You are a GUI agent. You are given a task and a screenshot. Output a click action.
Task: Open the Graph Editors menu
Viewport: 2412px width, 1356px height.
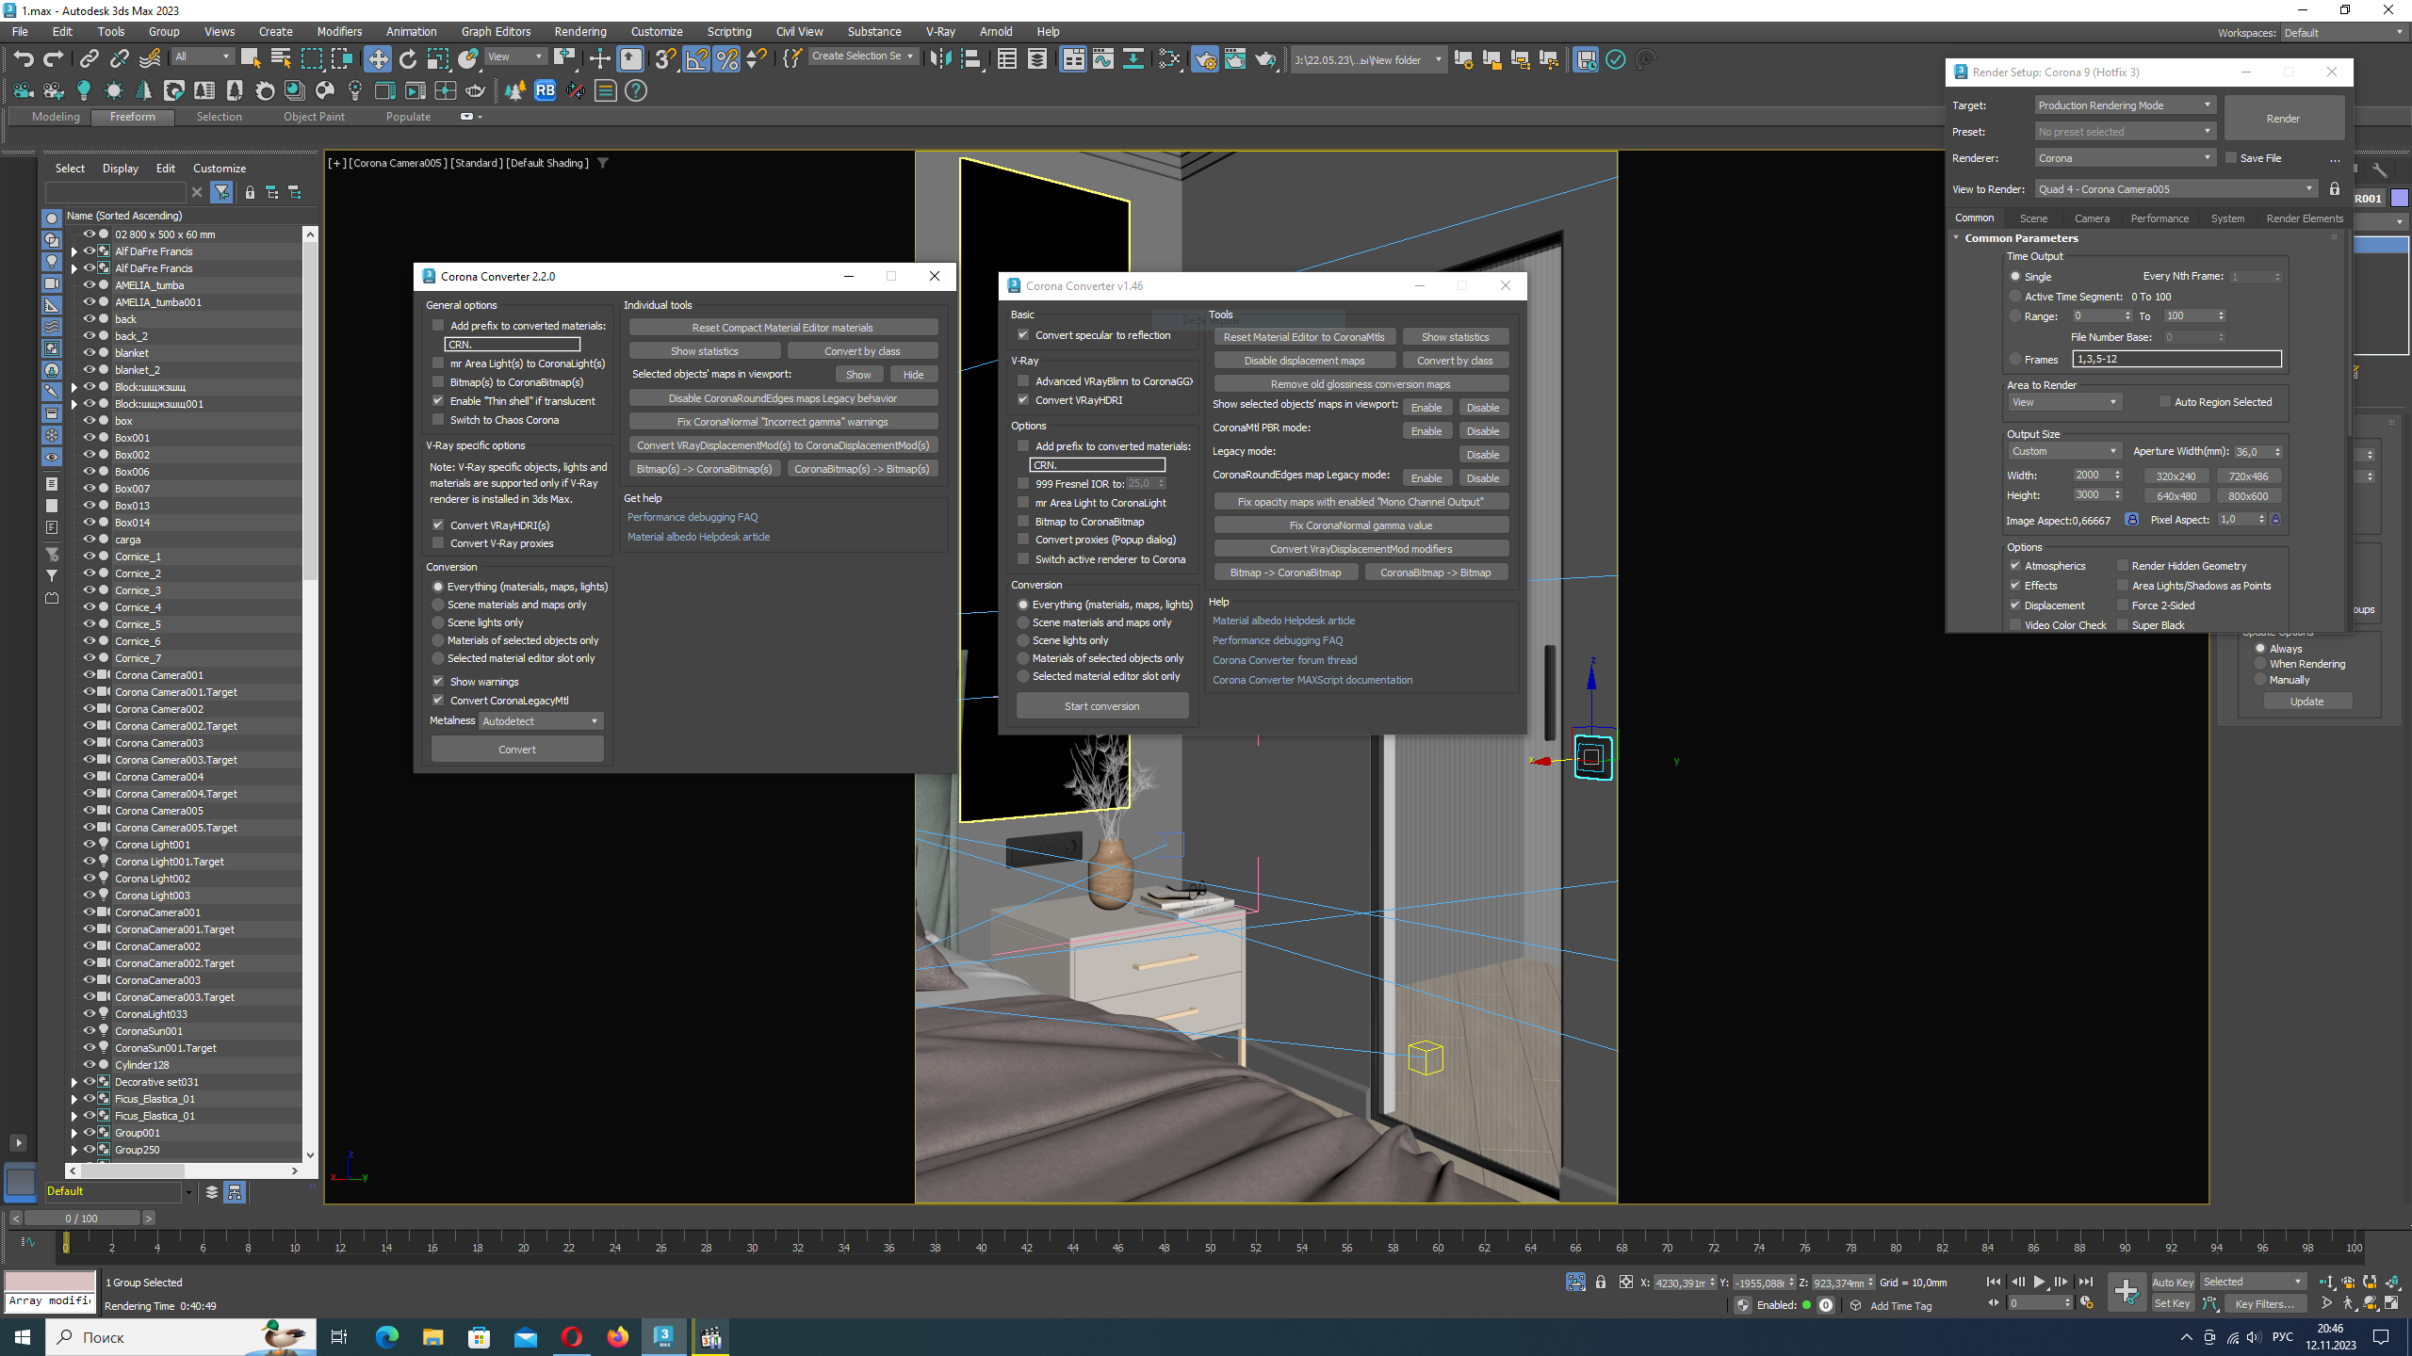point(496,31)
